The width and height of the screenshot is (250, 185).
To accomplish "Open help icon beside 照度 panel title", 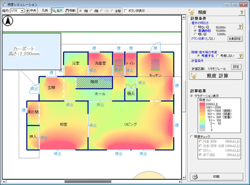I will [242, 12].
